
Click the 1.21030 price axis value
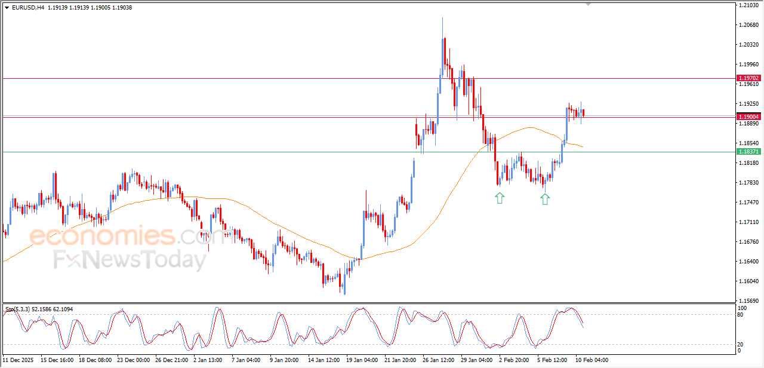coord(748,5)
